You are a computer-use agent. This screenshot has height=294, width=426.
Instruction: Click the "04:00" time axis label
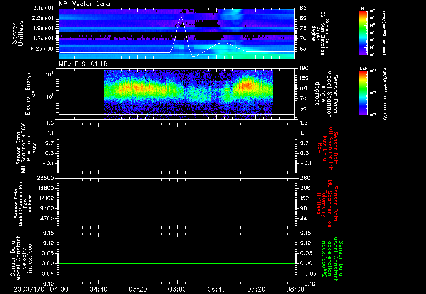click(59, 289)
